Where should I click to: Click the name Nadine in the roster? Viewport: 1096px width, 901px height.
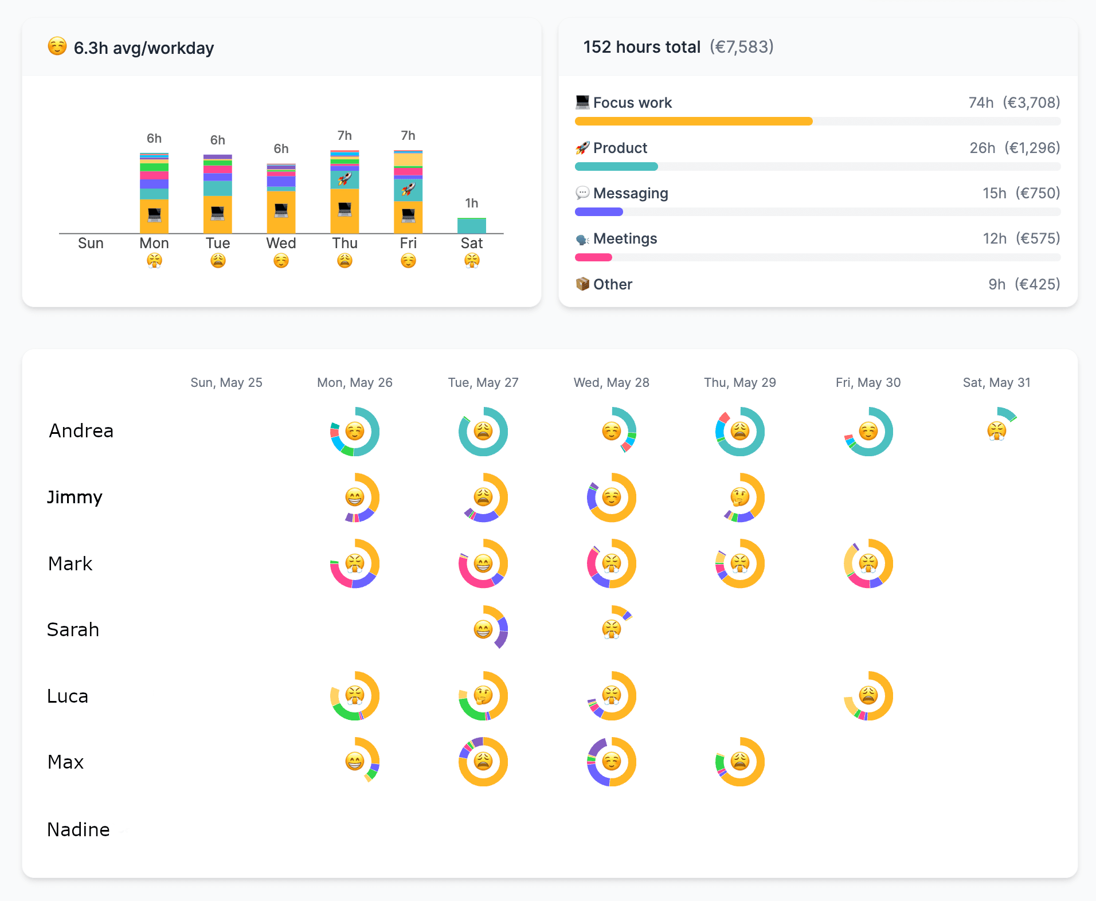pyautogui.click(x=78, y=829)
